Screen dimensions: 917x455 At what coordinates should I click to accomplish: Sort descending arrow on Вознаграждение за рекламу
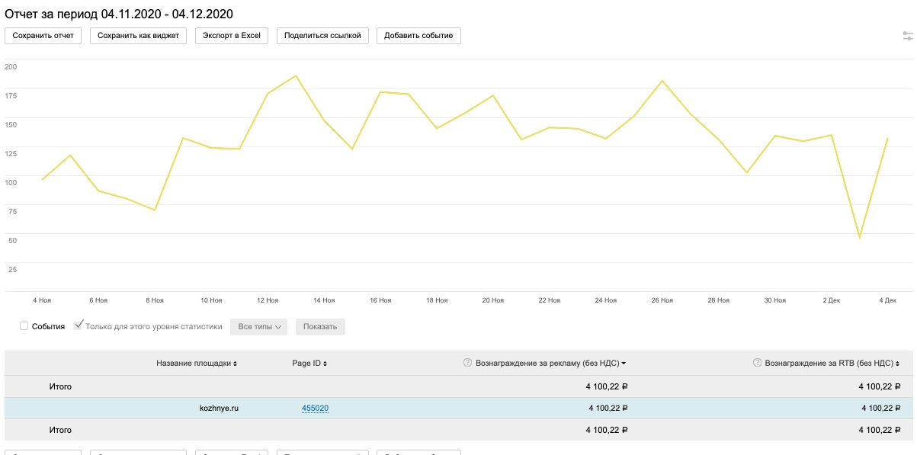point(624,364)
